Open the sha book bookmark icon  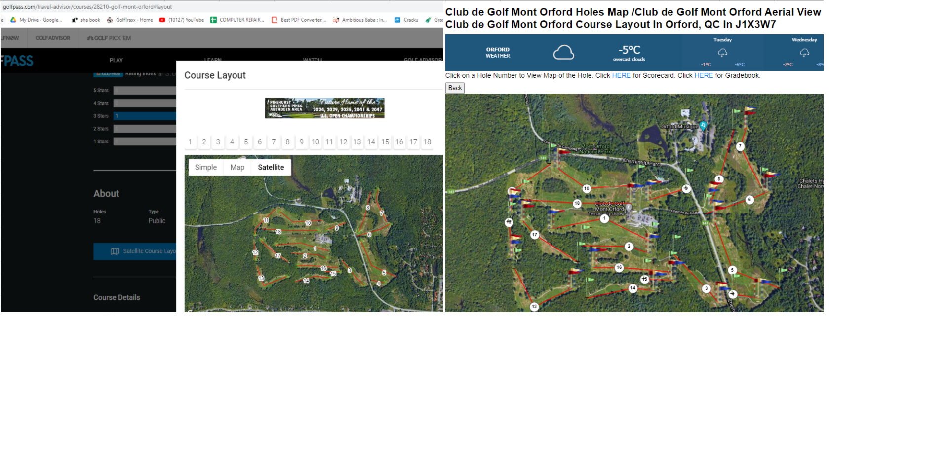click(x=75, y=20)
